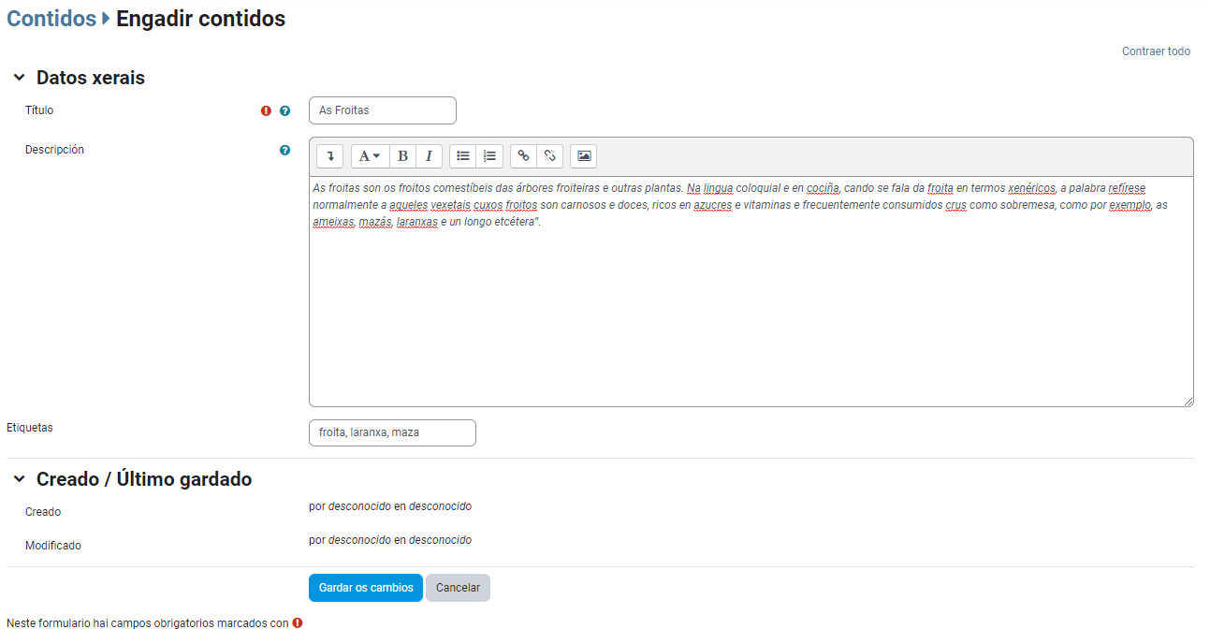Collapse the Datos xerais section
The width and height of the screenshot is (1210, 629).
(x=20, y=78)
